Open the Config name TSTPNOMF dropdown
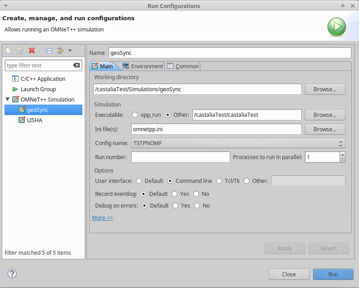Image resolution: width=359 pixels, height=288 pixels. pos(238,143)
